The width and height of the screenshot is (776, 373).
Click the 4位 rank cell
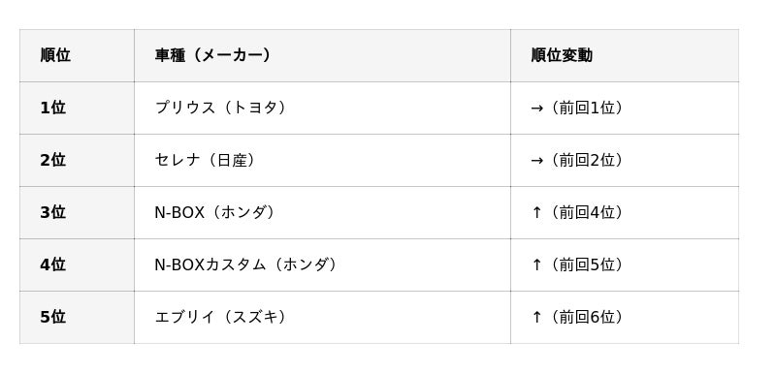pos(77,264)
